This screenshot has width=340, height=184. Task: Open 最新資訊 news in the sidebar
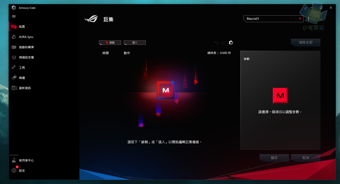pos(25,88)
